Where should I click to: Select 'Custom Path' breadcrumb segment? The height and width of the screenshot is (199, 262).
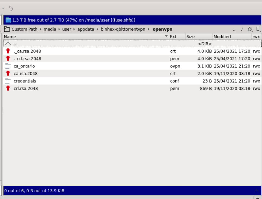[24, 29]
